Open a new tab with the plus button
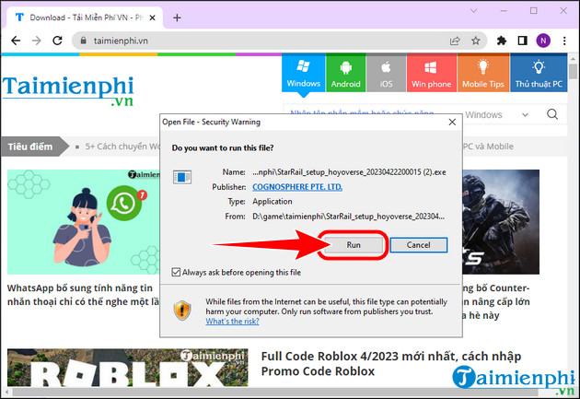This screenshot has width=580, height=399. (x=177, y=18)
